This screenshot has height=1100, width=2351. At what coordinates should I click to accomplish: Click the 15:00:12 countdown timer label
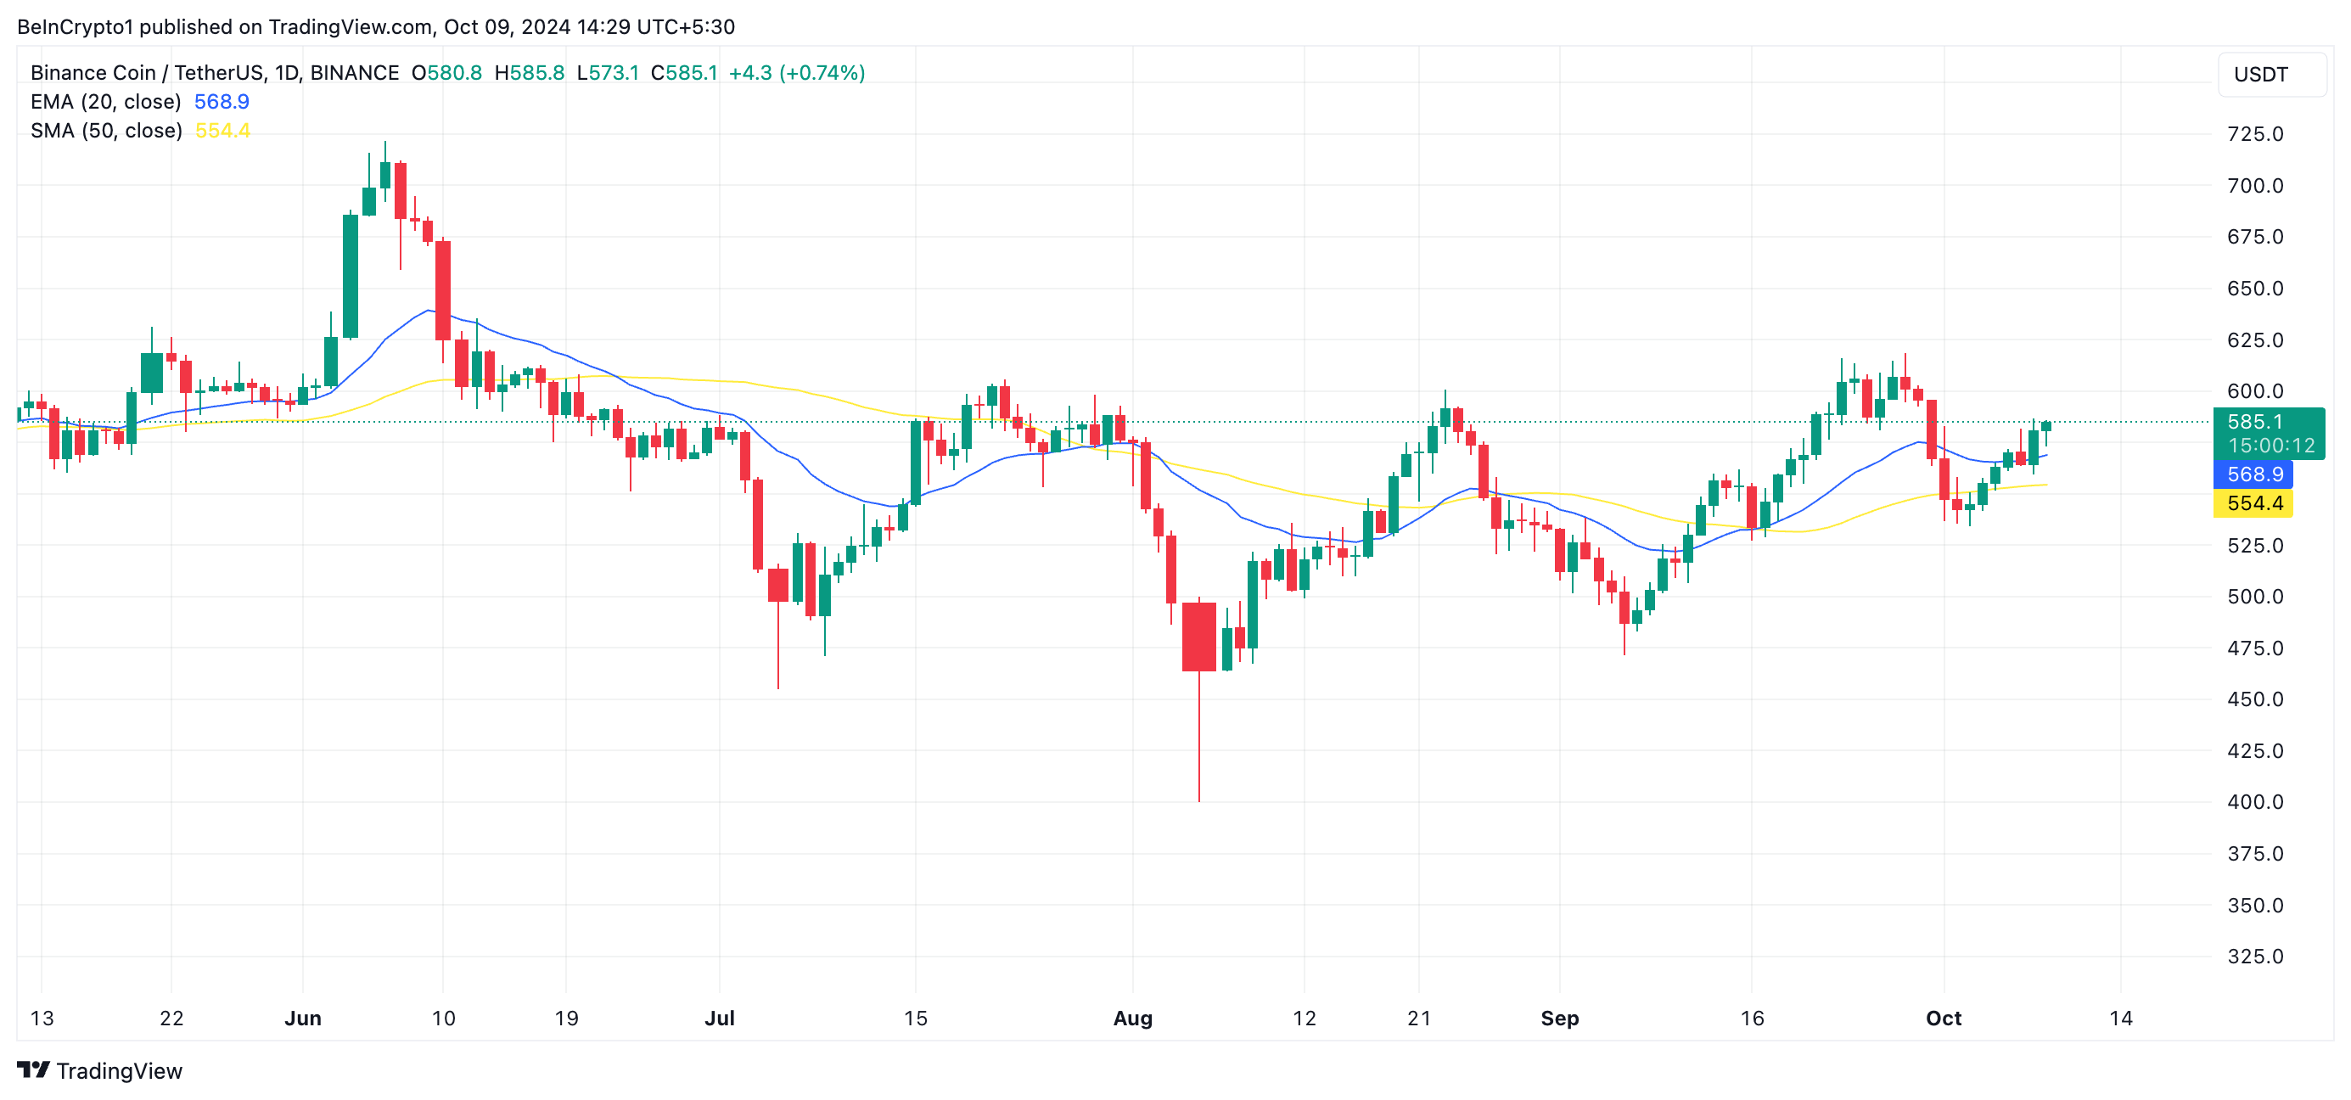pos(2270,446)
